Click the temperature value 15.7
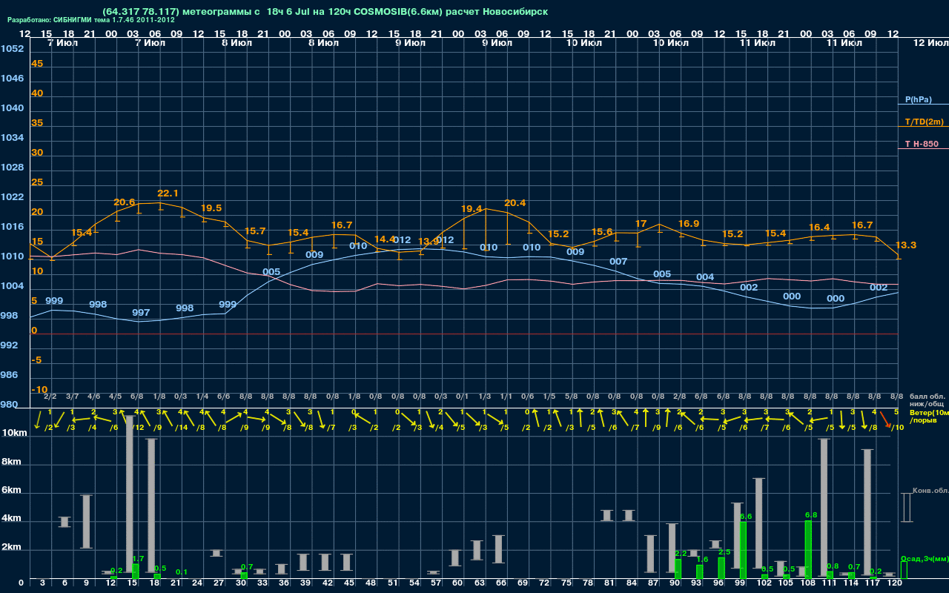Image resolution: width=949 pixels, height=593 pixels. (x=254, y=231)
